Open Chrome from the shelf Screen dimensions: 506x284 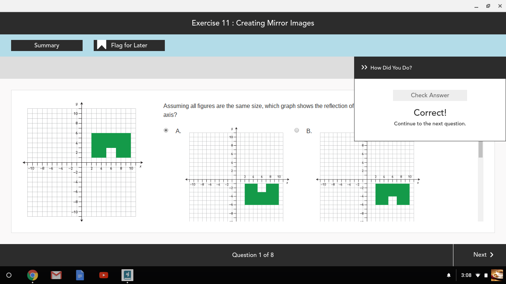pyautogui.click(x=33, y=275)
